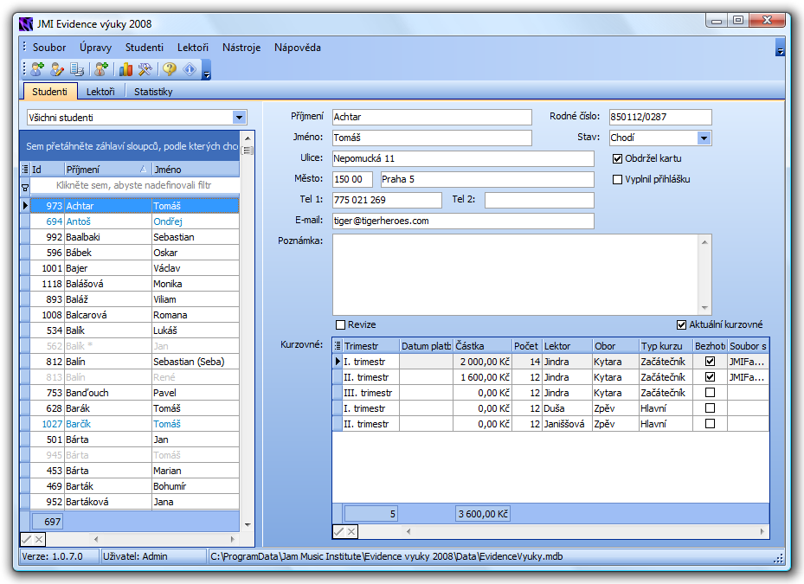Open the Stav dropdown showing Chodí
The image size is (804, 584).
point(704,138)
